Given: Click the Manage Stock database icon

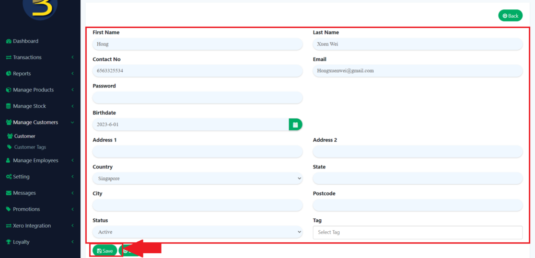Looking at the screenshot, I should click(8, 106).
